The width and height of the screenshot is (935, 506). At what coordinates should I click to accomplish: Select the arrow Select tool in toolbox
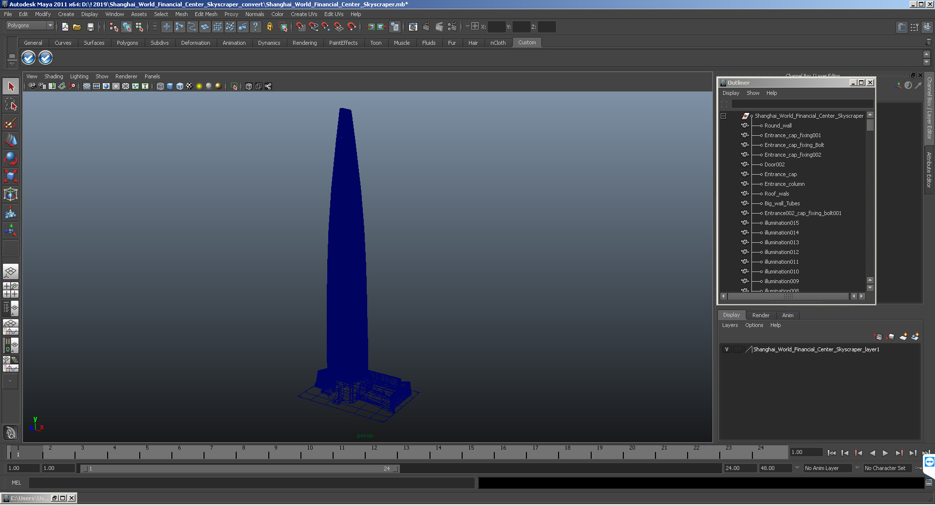click(x=11, y=87)
